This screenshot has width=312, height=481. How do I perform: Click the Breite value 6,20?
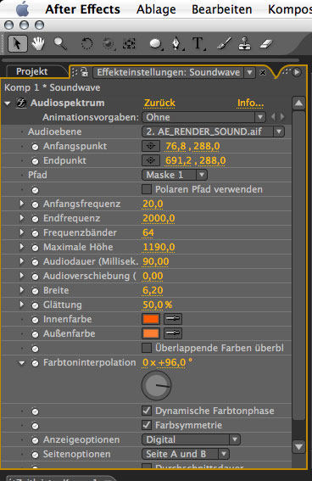[x=153, y=290]
